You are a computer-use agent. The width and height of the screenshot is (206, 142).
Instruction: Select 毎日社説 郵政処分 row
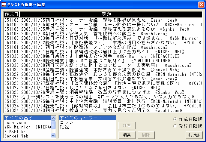(x=103, y=74)
